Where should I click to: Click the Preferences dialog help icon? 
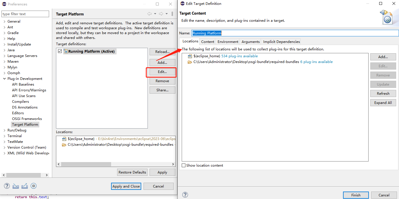[x=7, y=186]
